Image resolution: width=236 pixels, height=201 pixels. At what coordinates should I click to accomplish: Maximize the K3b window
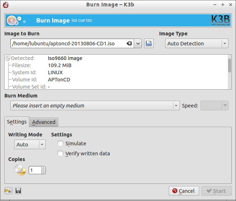pos(223,5)
